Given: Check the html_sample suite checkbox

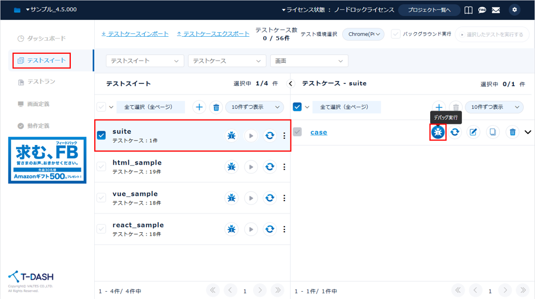Looking at the screenshot, I should [x=101, y=166].
